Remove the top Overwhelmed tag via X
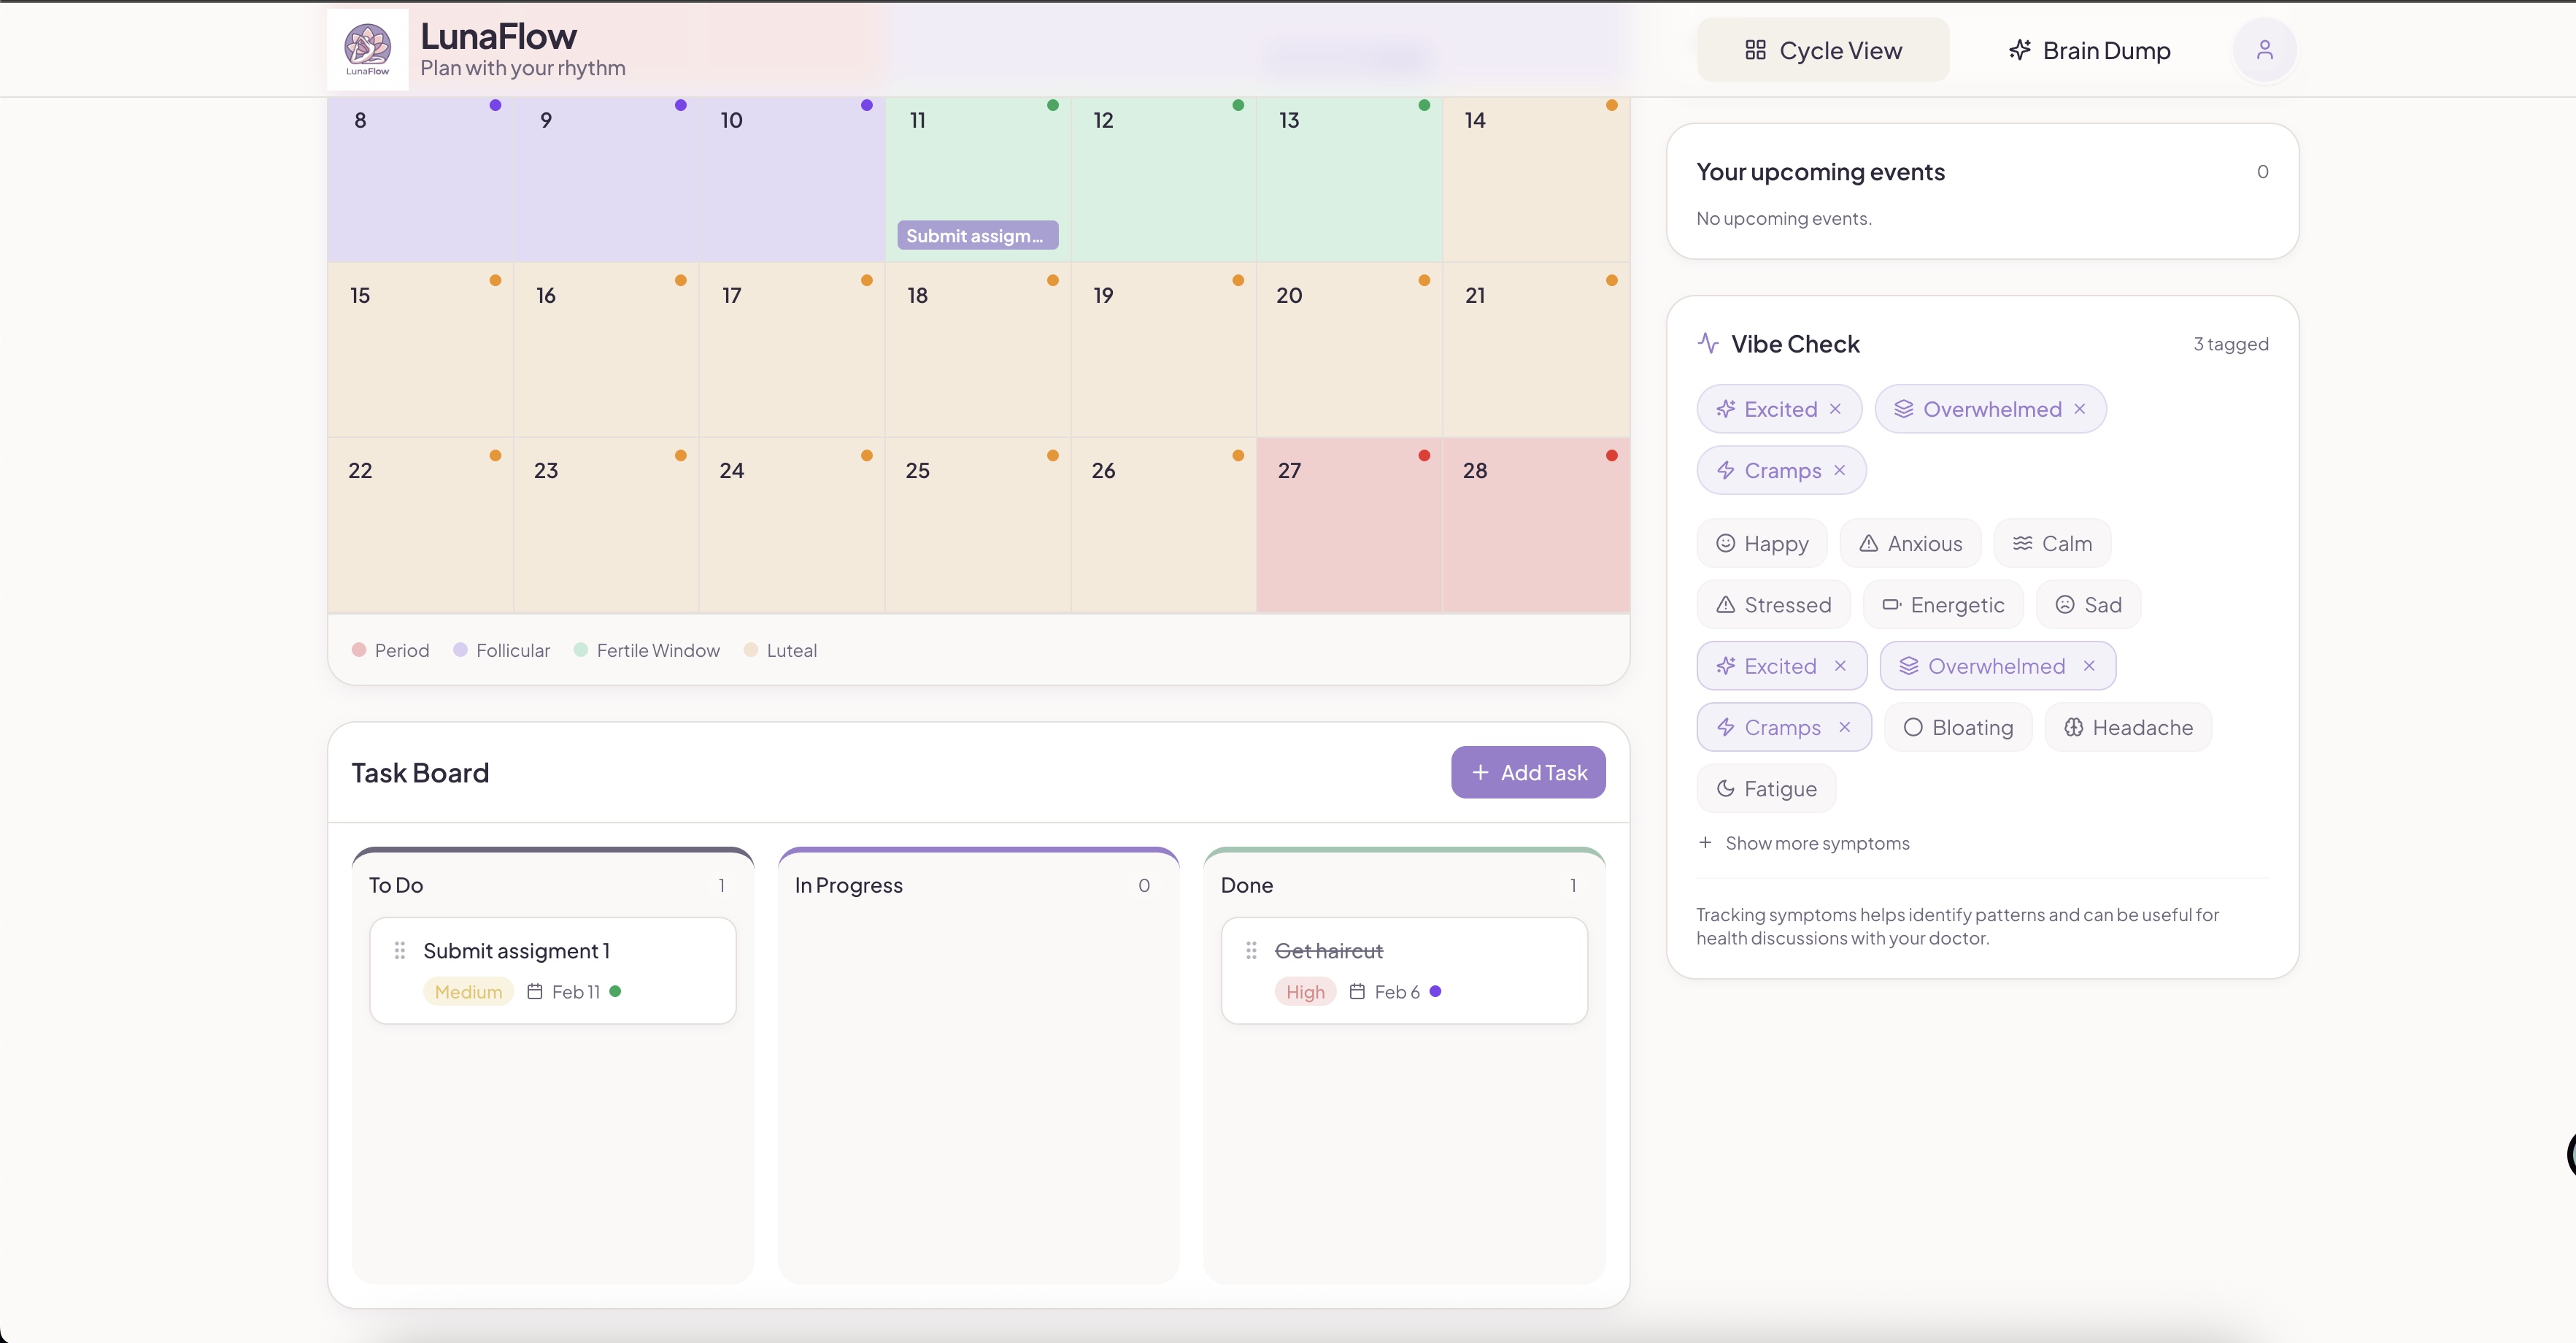2576x1343 pixels. [x=2080, y=409]
